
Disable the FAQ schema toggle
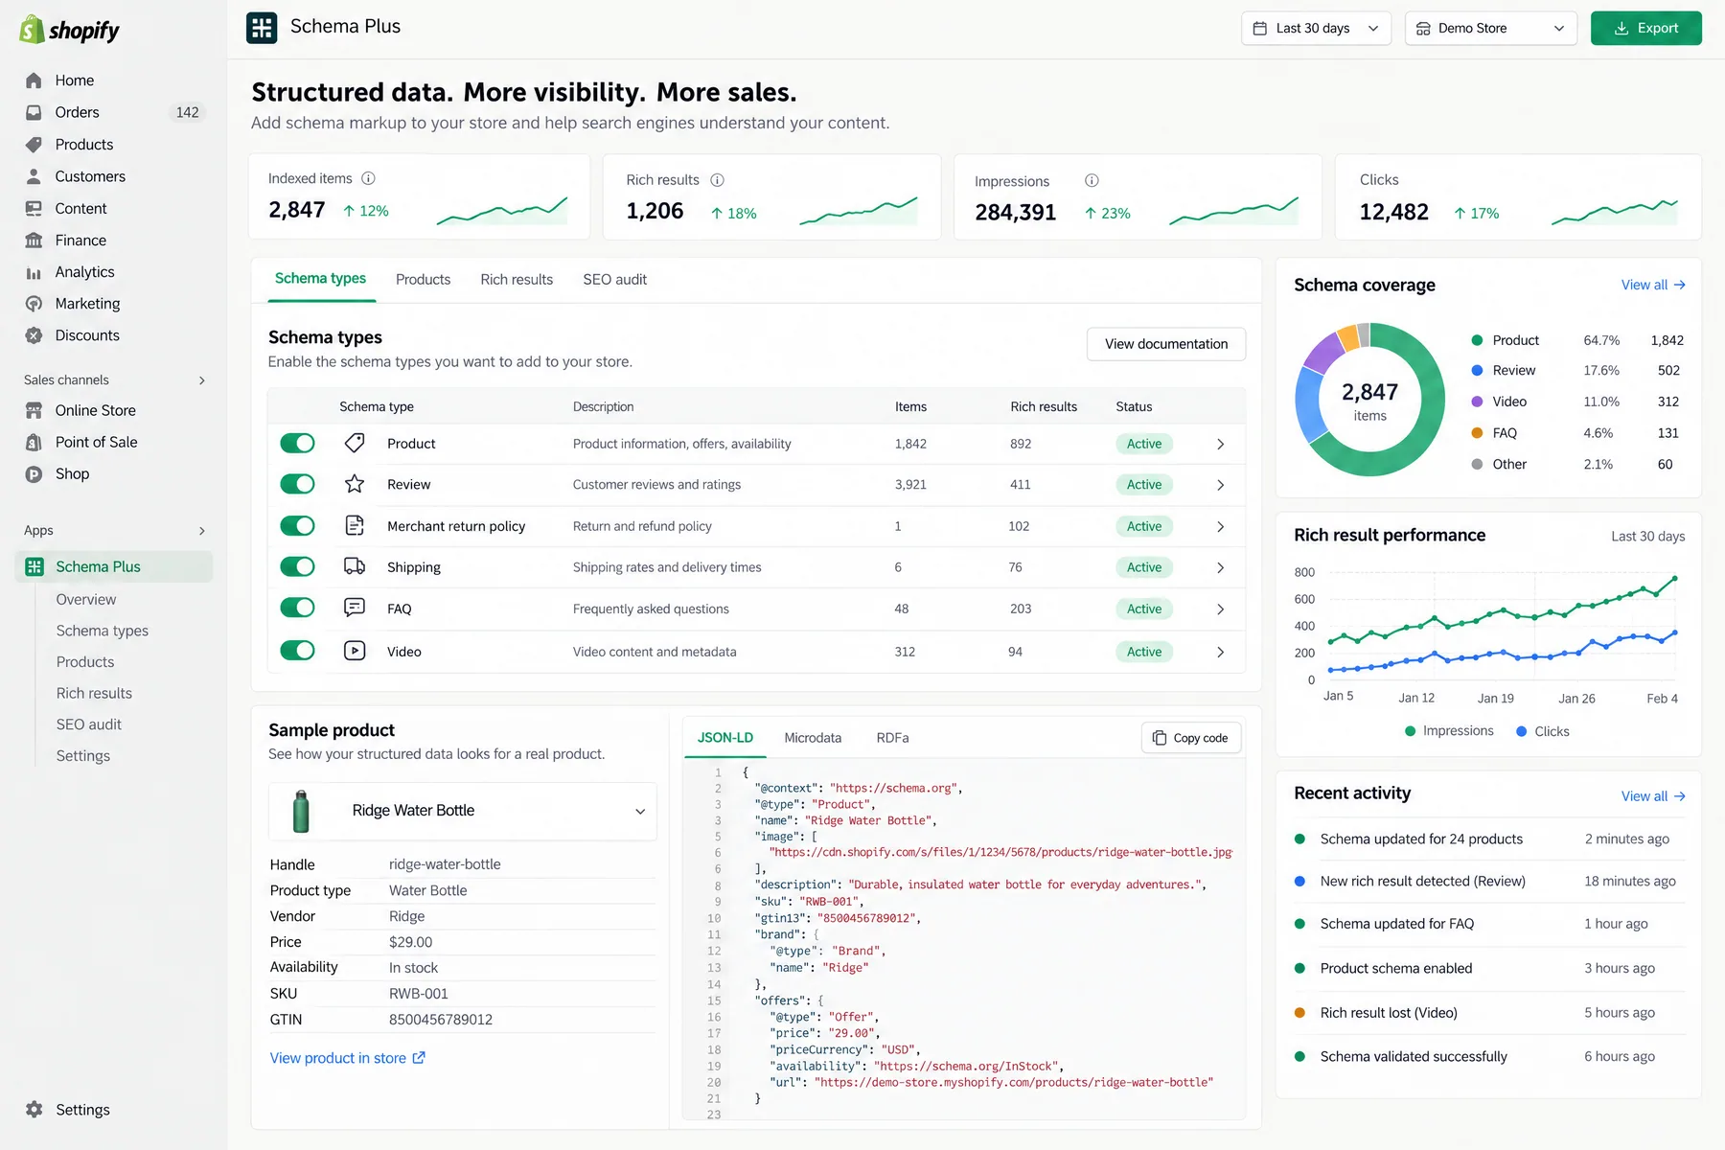click(297, 608)
